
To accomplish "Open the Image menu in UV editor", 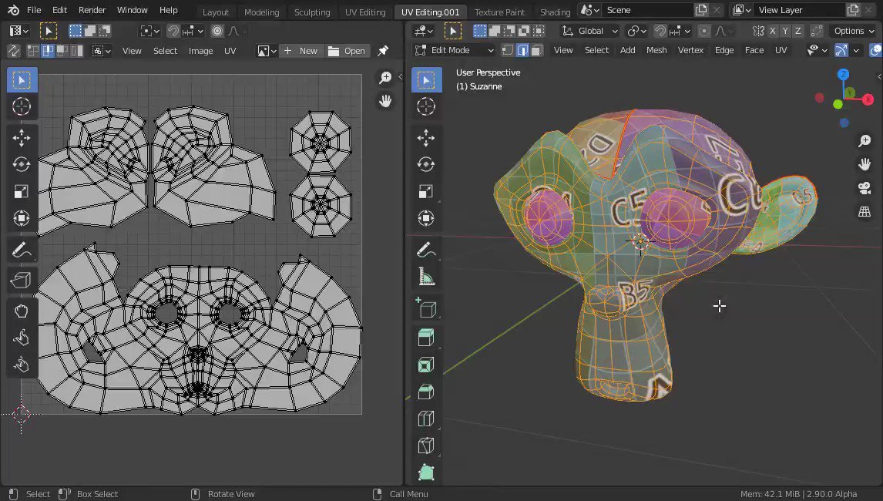I will [x=200, y=51].
